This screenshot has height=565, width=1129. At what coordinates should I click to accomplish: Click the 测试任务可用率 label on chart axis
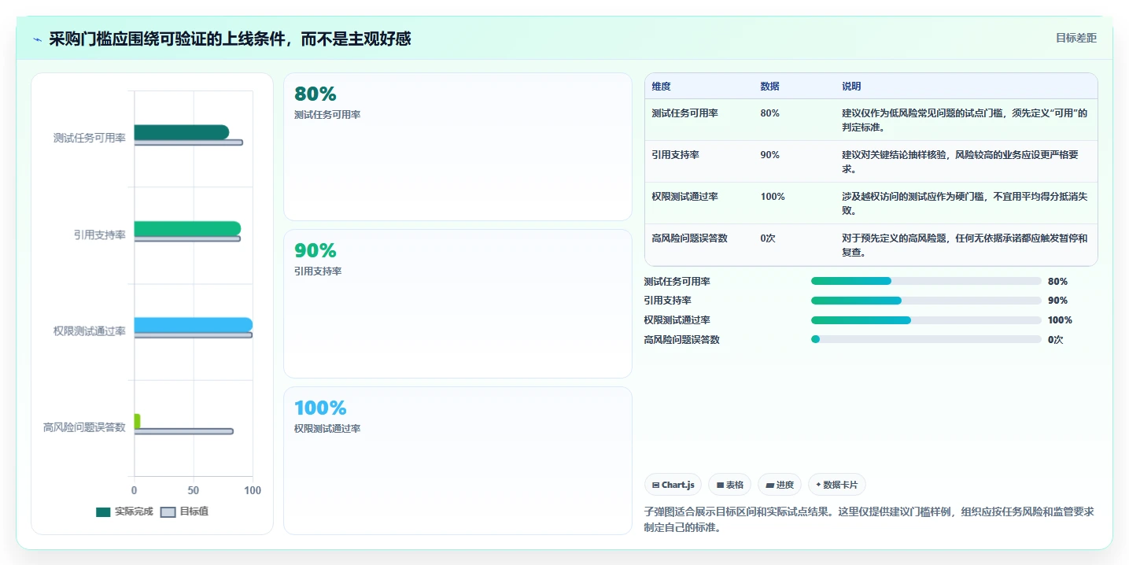coord(89,138)
